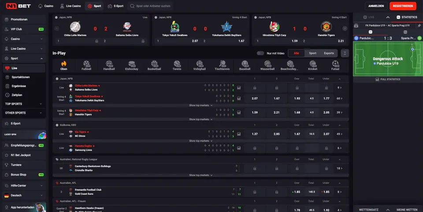Open statistics icon for Chiba Lotte Marines match
Viewport: 423px width, 212px height.
point(239,87)
